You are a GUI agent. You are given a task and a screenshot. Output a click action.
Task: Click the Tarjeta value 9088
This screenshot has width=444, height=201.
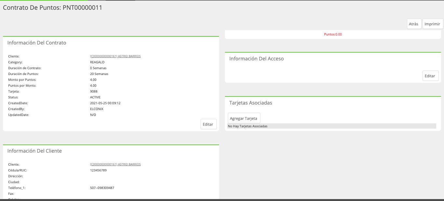coord(94,91)
